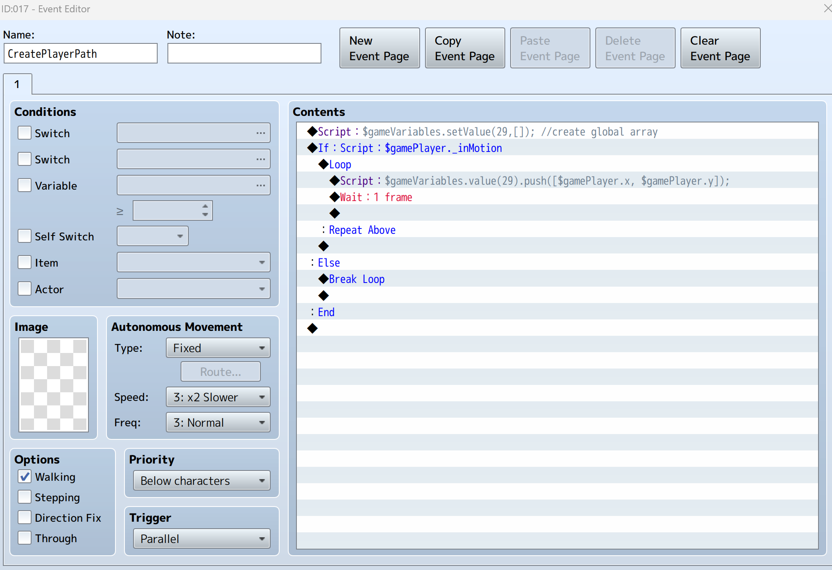Open Self Switch dropdown
Image resolution: width=832 pixels, height=570 pixels.
[153, 236]
